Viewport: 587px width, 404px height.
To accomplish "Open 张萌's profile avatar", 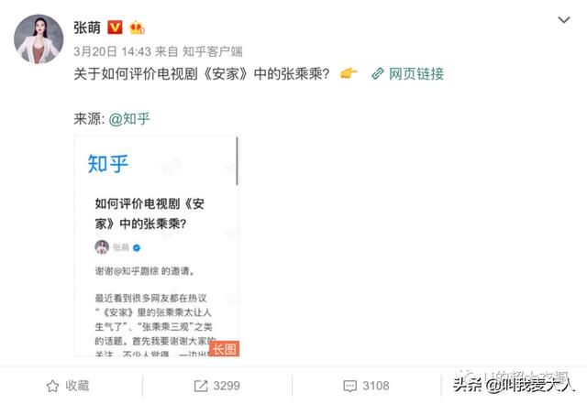I will (39, 38).
